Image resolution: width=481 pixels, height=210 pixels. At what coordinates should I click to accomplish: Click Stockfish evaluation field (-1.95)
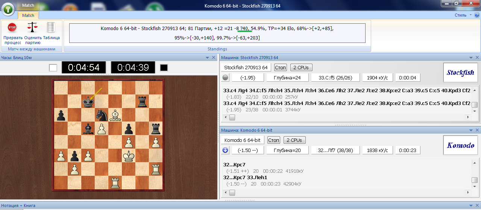pyautogui.click(x=247, y=78)
